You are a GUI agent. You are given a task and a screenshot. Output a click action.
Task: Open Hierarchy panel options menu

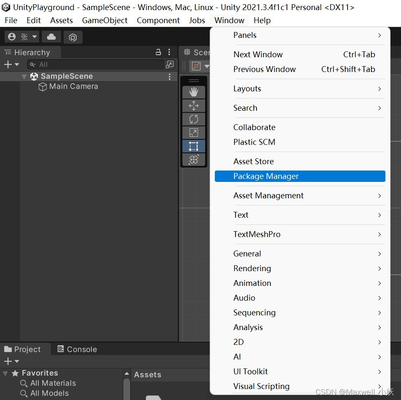click(x=169, y=52)
